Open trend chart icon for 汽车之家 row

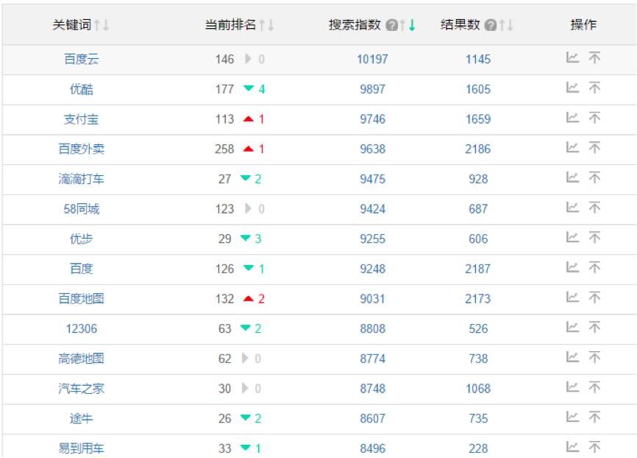572,387
